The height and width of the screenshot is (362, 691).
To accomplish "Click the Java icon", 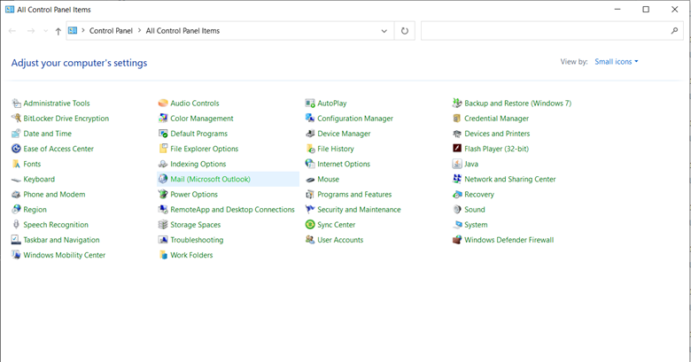I will point(457,164).
